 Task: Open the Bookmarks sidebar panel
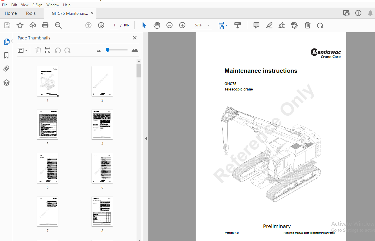(x=6, y=55)
